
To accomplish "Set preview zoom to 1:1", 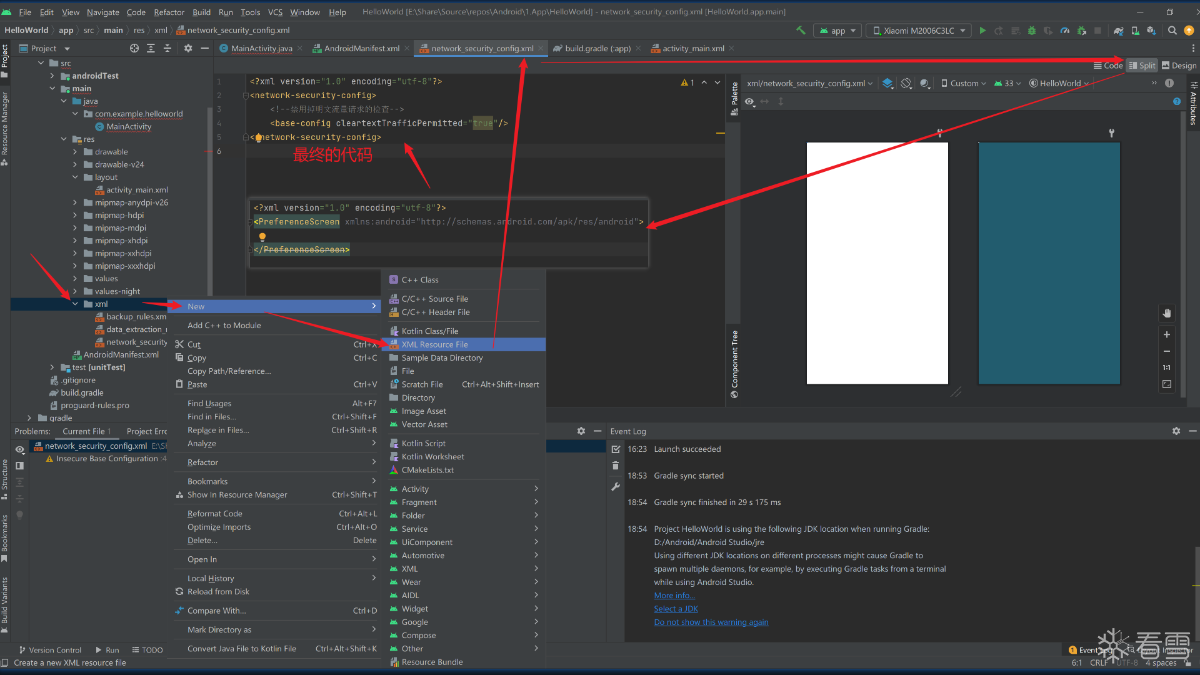I will pyautogui.click(x=1166, y=367).
